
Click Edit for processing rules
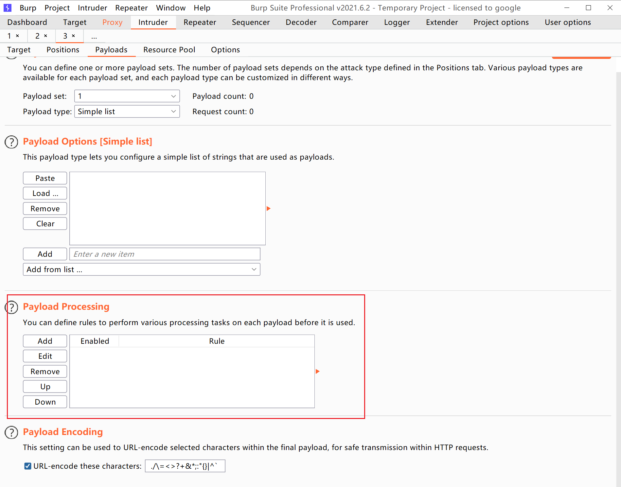pos(45,356)
